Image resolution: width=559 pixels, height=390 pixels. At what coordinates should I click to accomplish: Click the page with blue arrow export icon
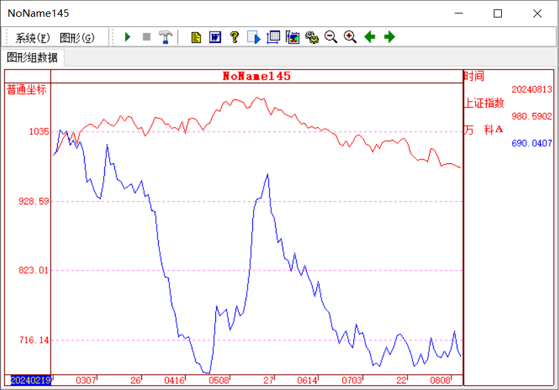tap(254, 37)
